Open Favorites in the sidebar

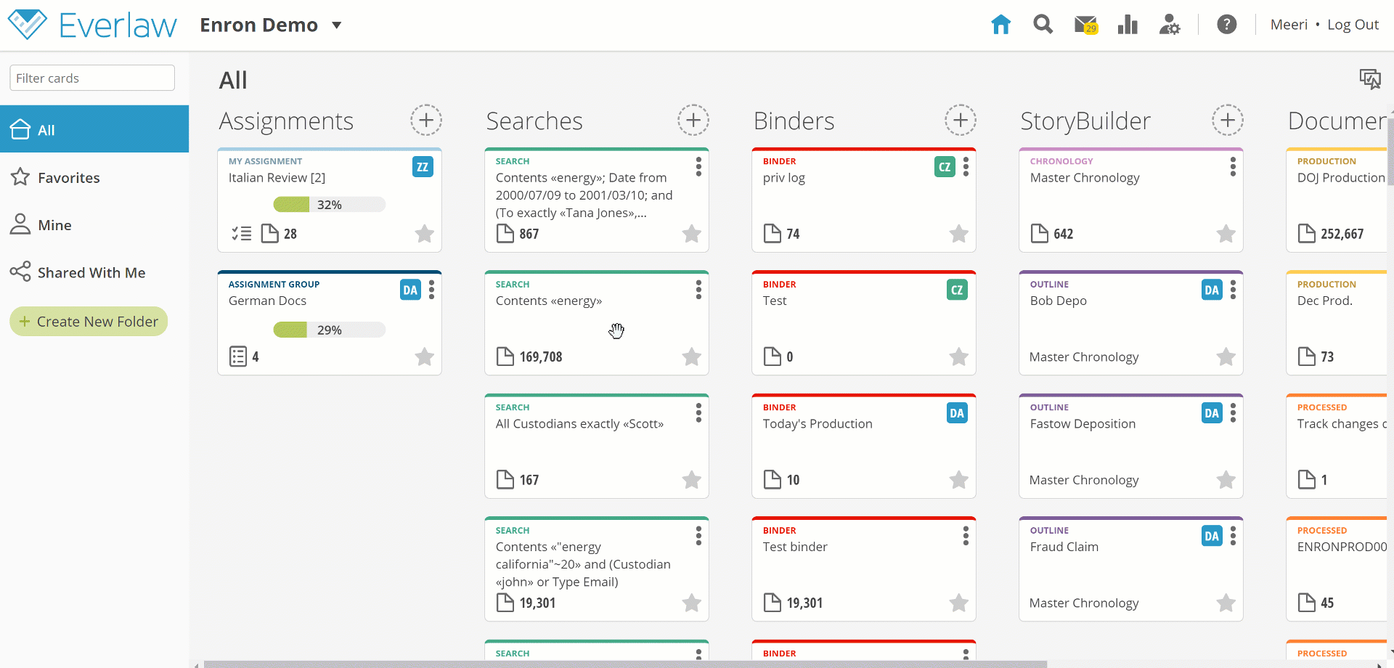pyautogui.click(x=94, y=177)
